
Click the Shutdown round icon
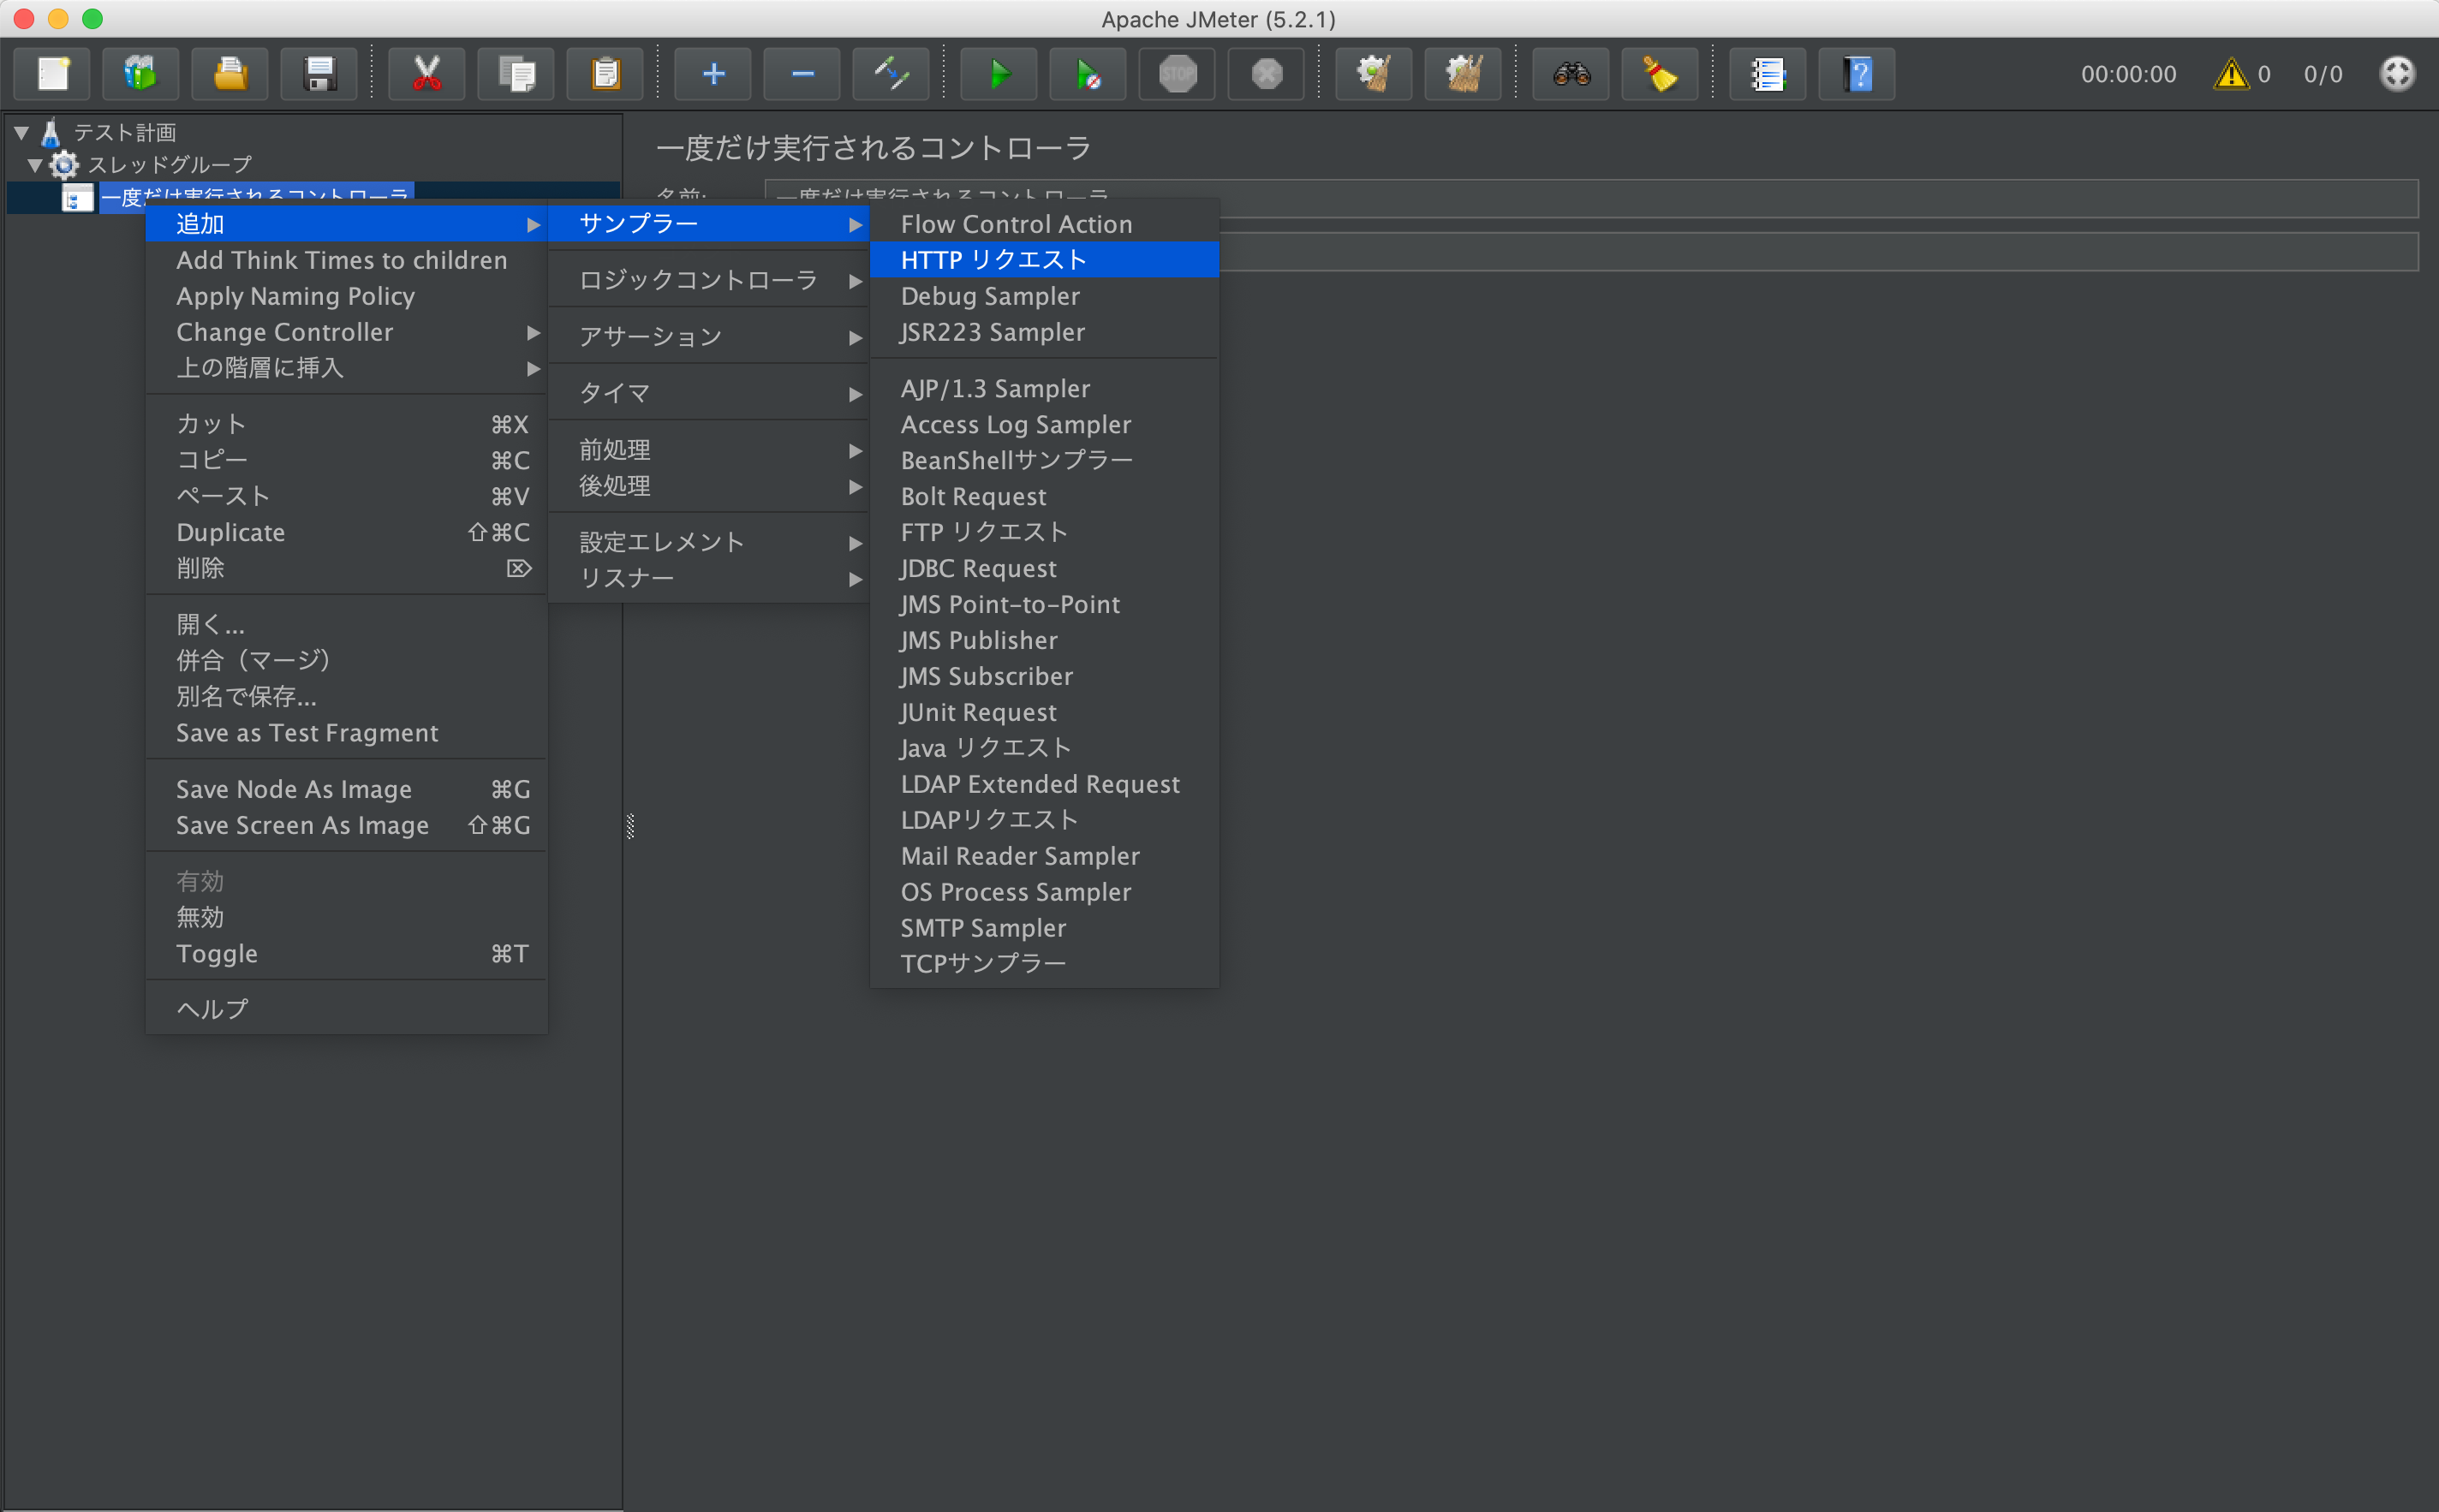pos(1266,74)
